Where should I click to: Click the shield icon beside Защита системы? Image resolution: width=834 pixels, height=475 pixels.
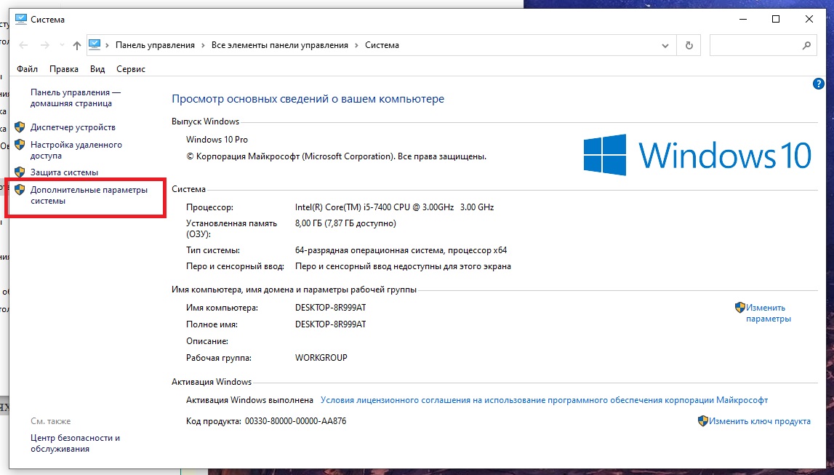coord(20,172)
